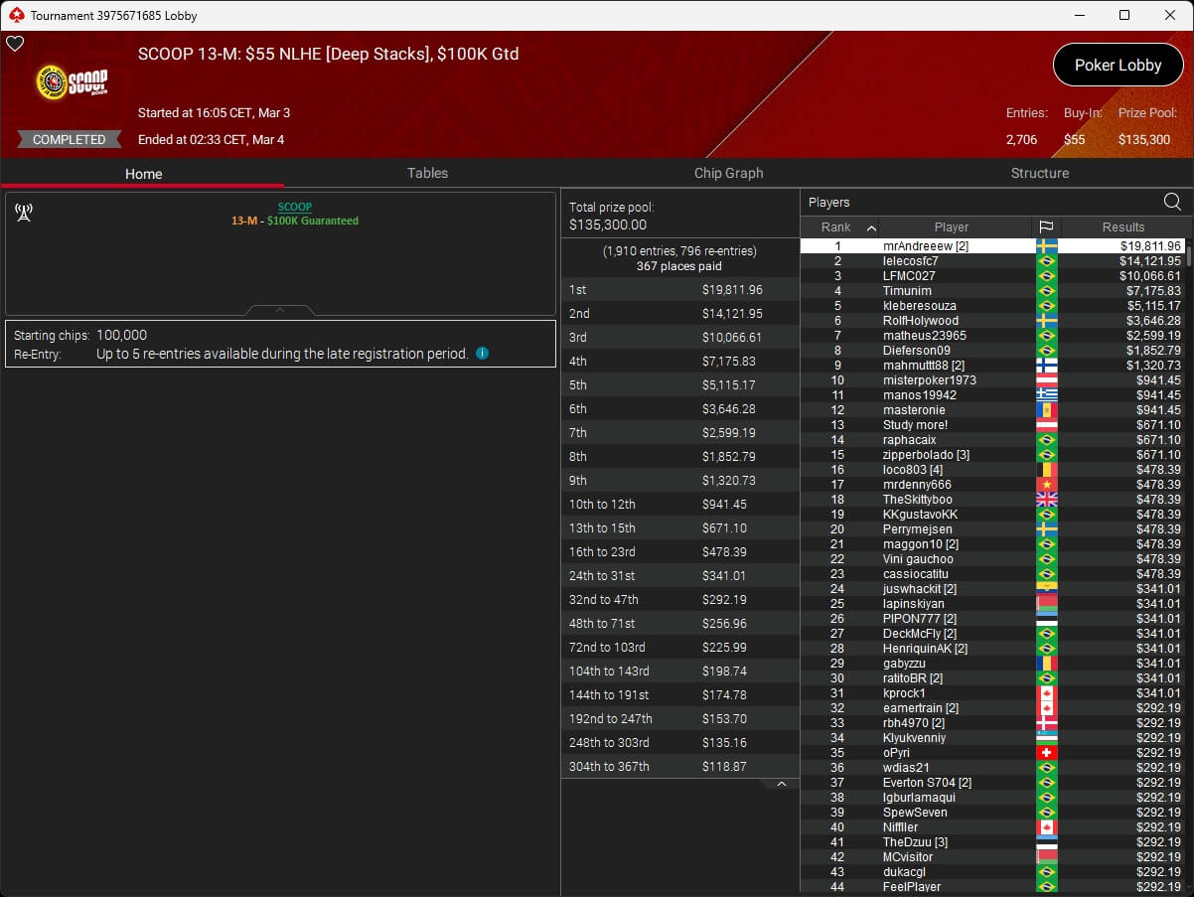Viewport: 1194px width, 897px height.
Task: Click the broadcast antenna icon
Action: (x=24, y=213)
